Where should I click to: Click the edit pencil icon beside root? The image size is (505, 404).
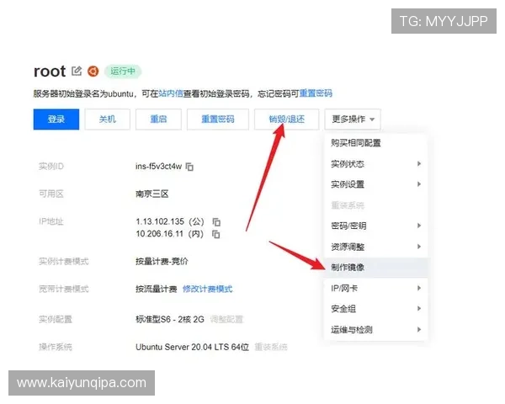(77, 71)
